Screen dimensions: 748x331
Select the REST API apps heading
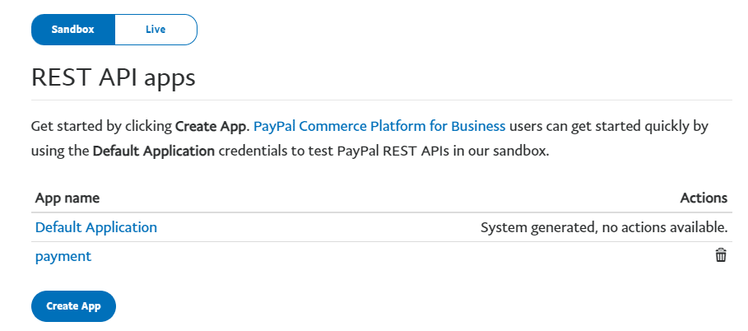pyautogui.click(x=113, y=77)
